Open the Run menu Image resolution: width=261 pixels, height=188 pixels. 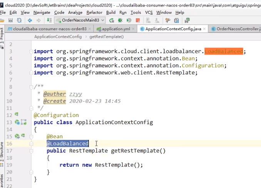[x=123, y=12]
